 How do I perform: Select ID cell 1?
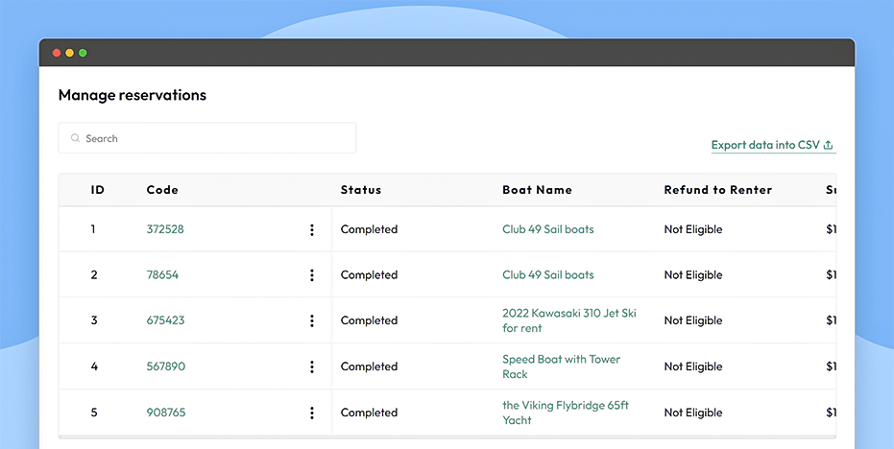(93, 229)
